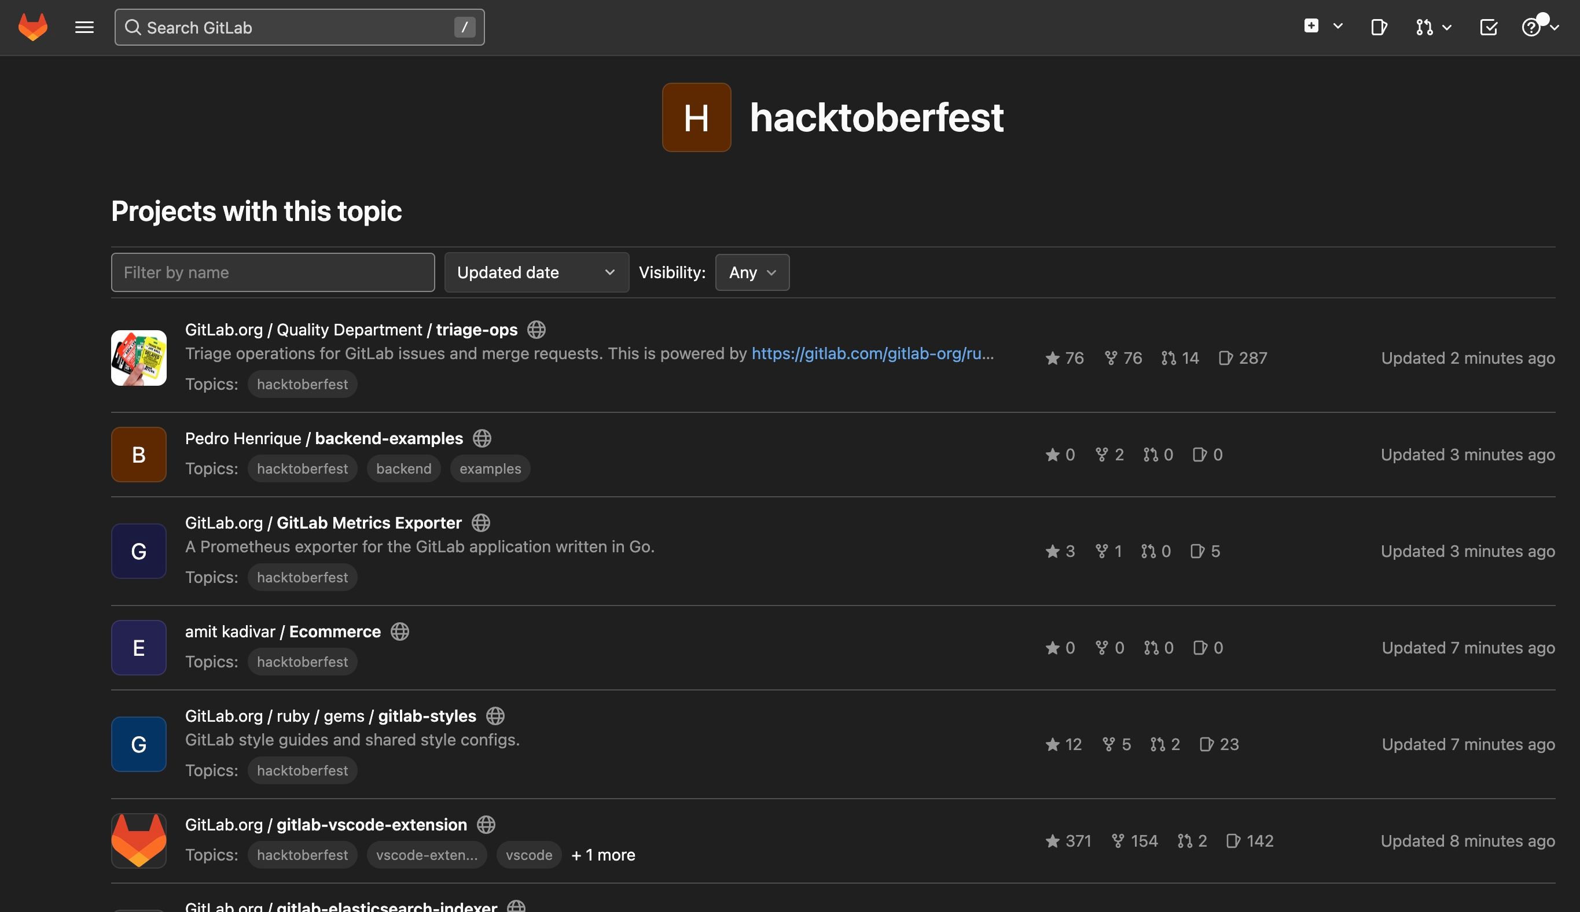The image size is (1580, 912).
Task: Follow the gitlab.com/gitlab-org link in triage-ops description
Action: point(872,353)
